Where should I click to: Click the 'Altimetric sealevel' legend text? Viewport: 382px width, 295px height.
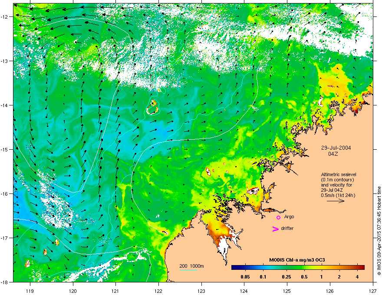pyautogui.click(x=339, y=174)
